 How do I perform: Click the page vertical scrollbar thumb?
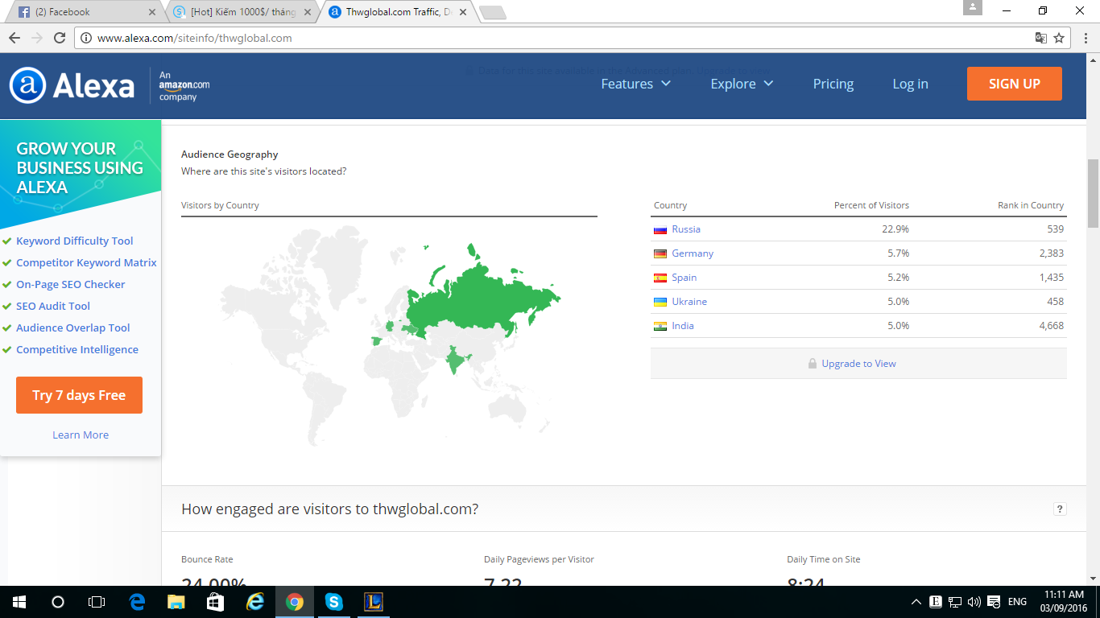click(x=1093, y=193)
